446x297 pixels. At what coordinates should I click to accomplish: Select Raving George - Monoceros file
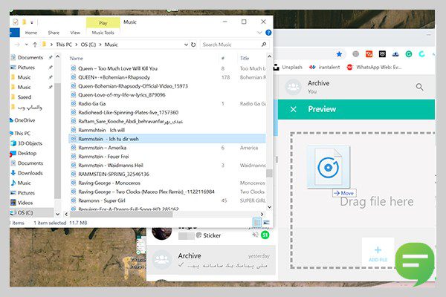[109, 183]
